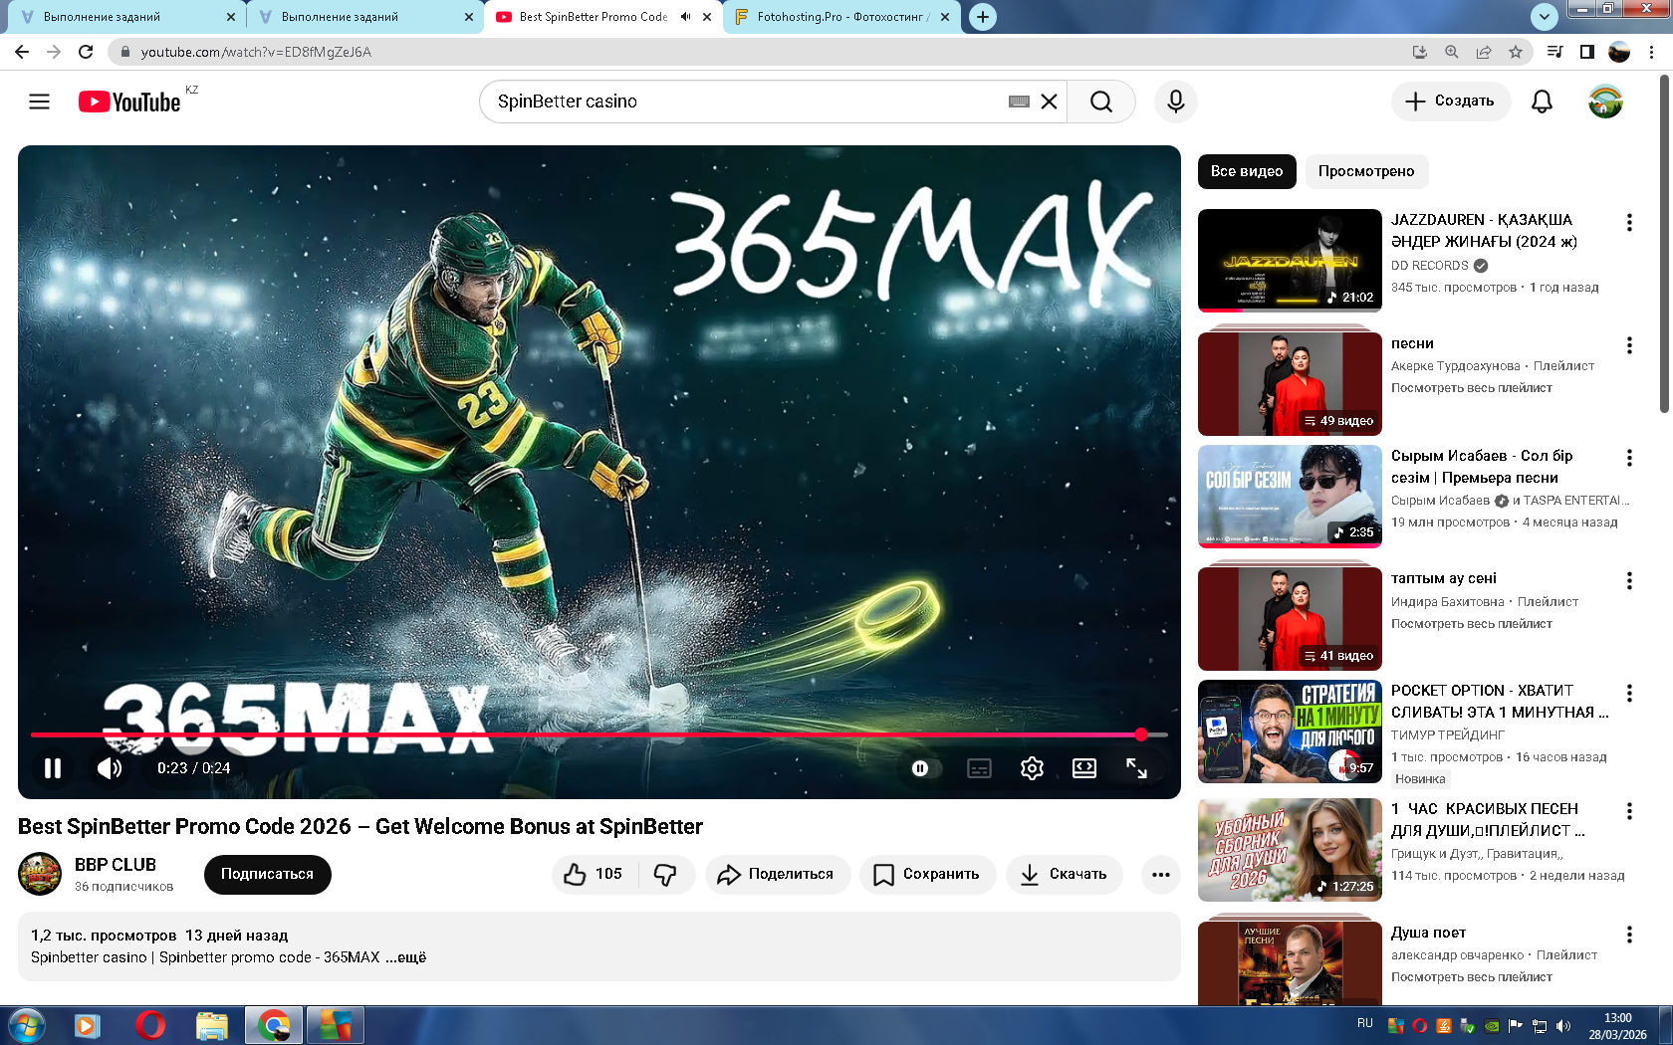Open options for Душа поет playlist
The width and height of the screenshot is (1673, 1045).
(1629, 935)
